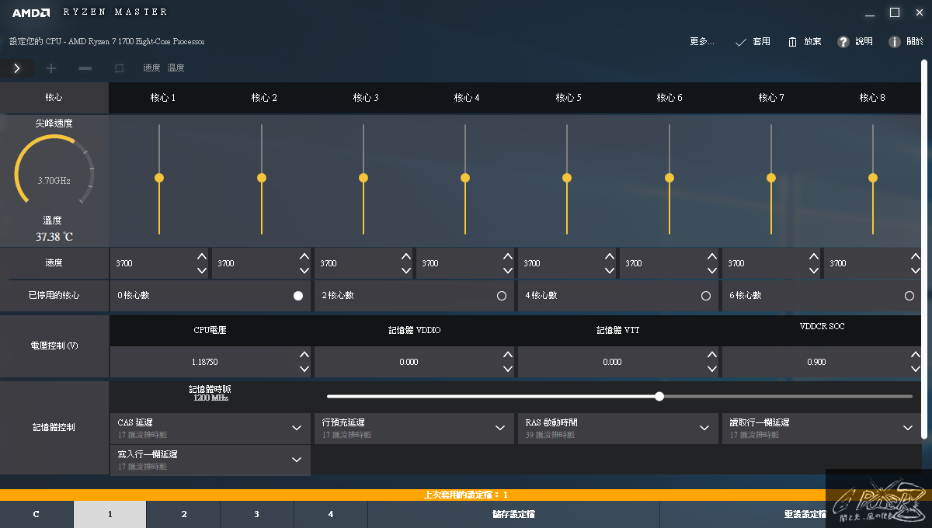Lower 記憶體 VTT value with down arrow
The width and height of the screenshot is (932, 528).
[x=711, y=369]
